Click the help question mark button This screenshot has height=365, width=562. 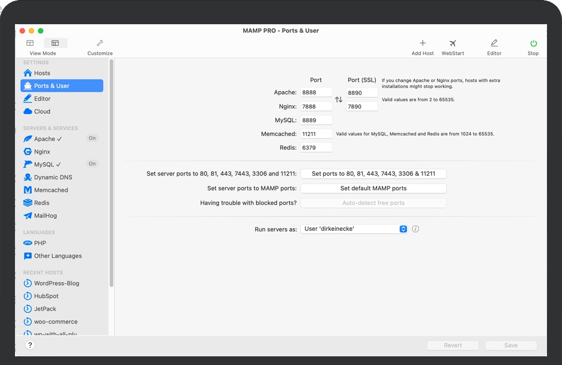30,345
